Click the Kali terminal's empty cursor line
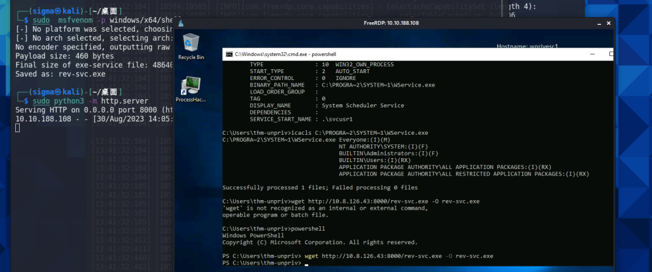This screenshot has height=272, width=652. pyautogui.click(x=17, y=128)
